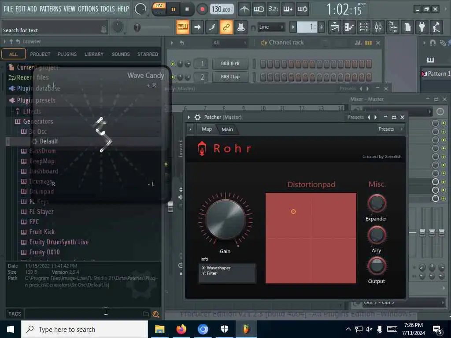
Task: Open the FILE menu
Action: [8, 9]
